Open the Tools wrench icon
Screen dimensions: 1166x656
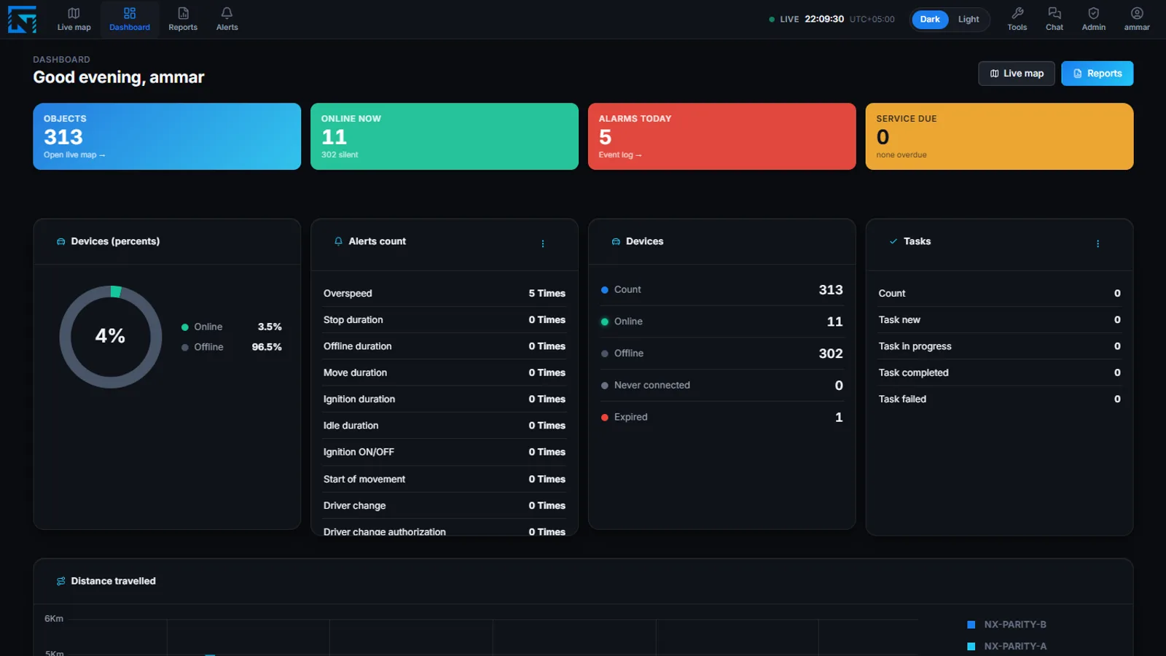[1017, 20]
